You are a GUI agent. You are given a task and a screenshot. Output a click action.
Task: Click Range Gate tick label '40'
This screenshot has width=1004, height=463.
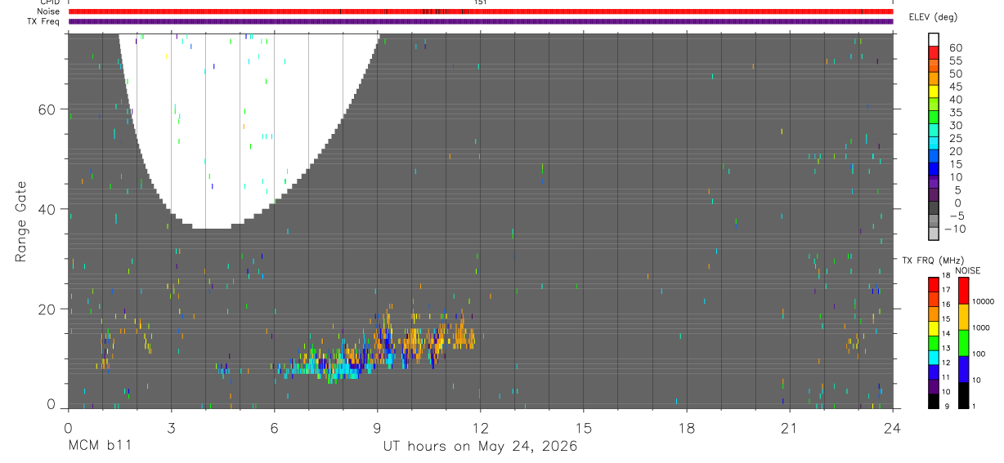coord(47,209)
